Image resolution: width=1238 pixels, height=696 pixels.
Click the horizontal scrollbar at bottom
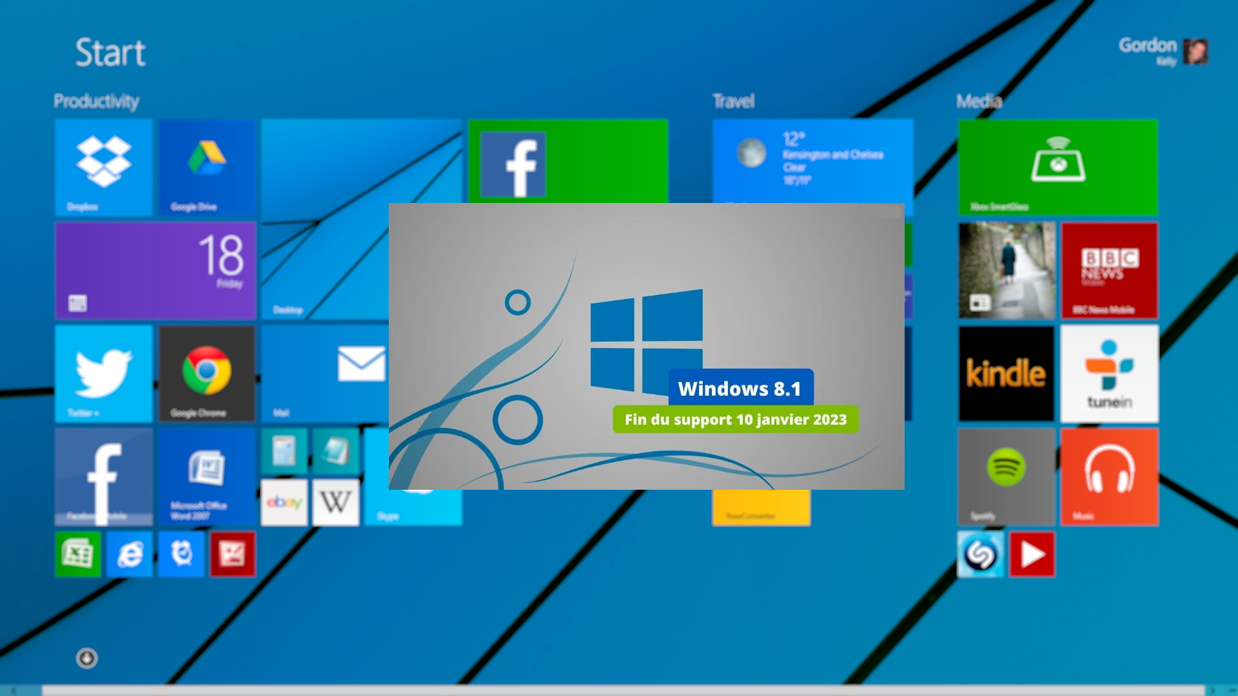623,690
